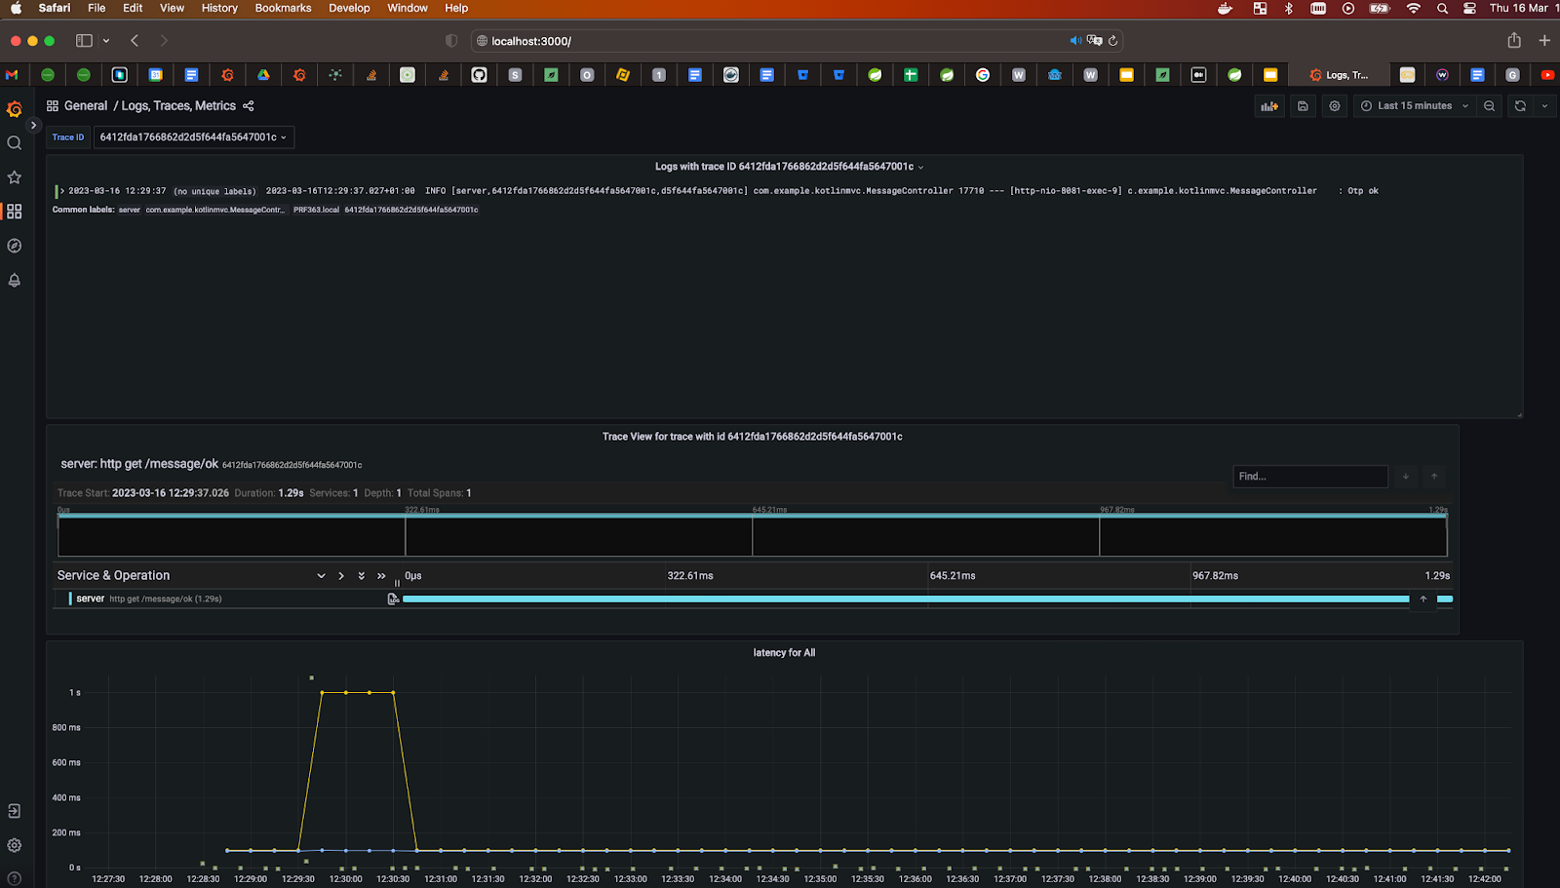Select the Logs, Tr... browser tab
The image size is (1560, 888).
[1341, 75]
